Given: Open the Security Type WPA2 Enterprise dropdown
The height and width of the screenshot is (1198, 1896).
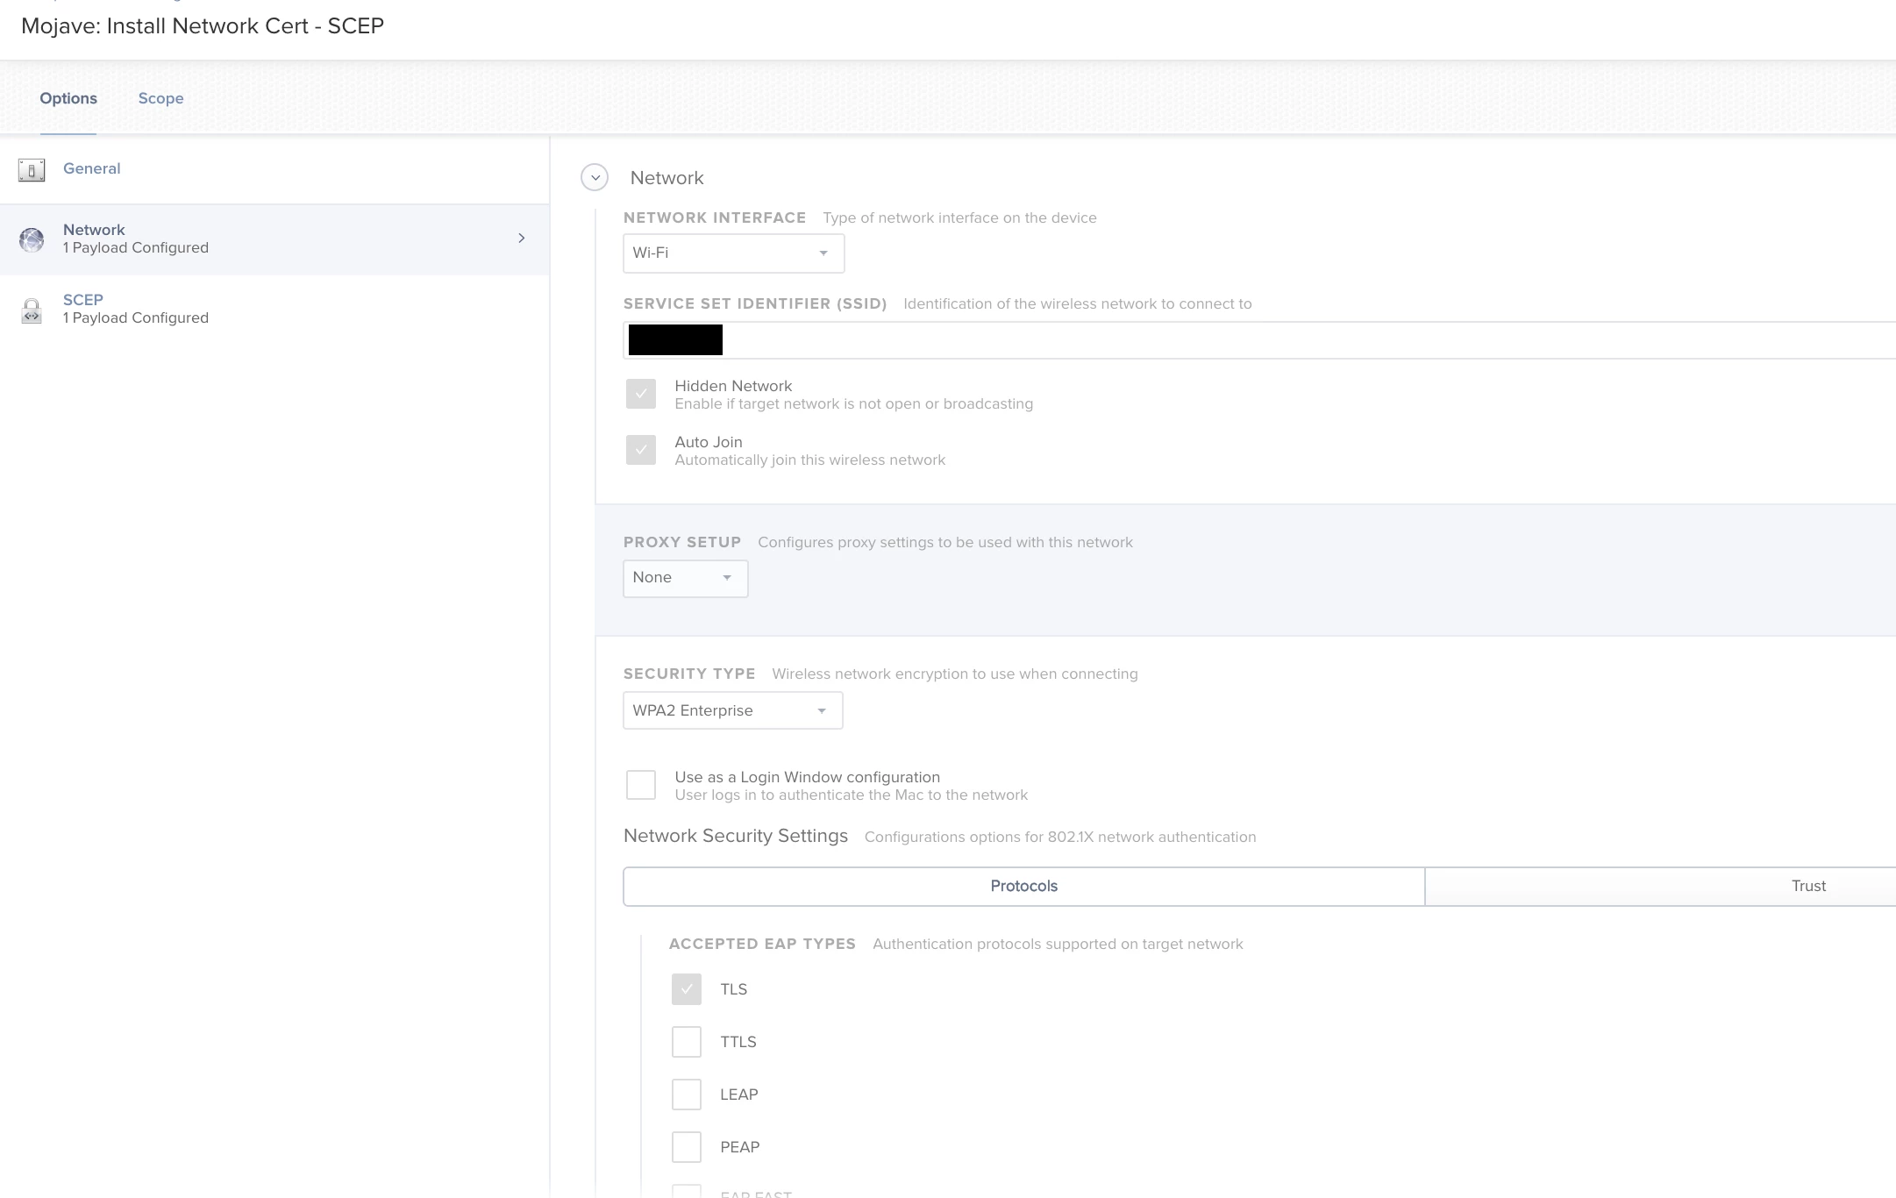Looking at the screenshot, I should [x=732, y=710].
